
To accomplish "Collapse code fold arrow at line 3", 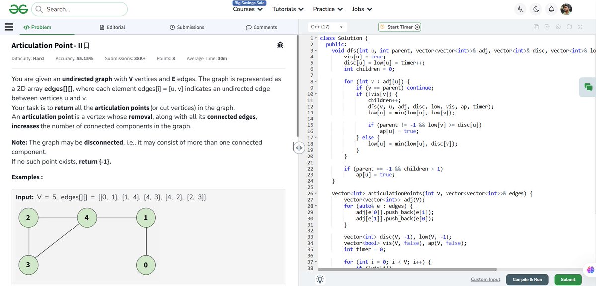I will click(x=315, y=51).
